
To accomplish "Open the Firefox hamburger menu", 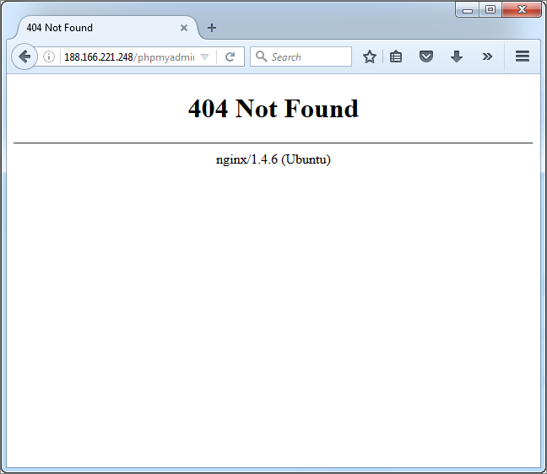I will click(x=522, y=57).
